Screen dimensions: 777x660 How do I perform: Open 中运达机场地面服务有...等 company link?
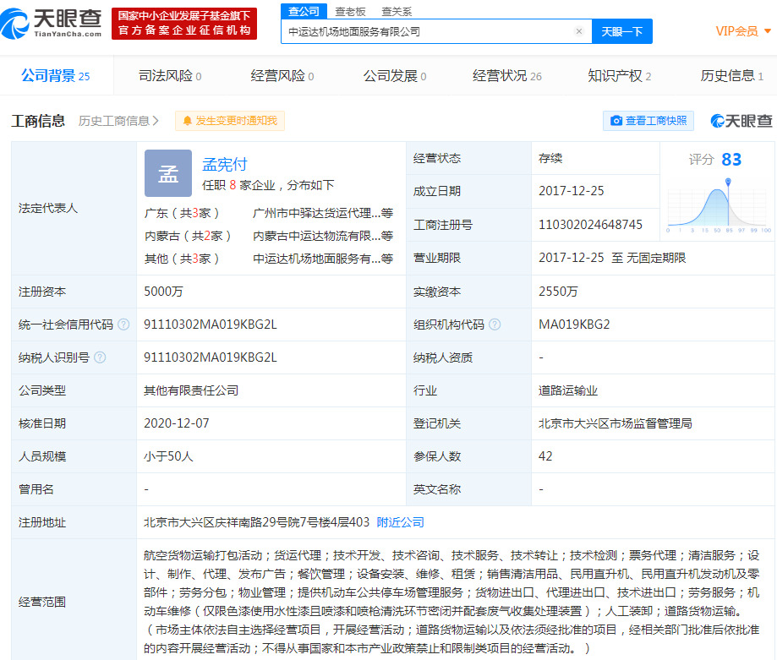pos(323,259)
